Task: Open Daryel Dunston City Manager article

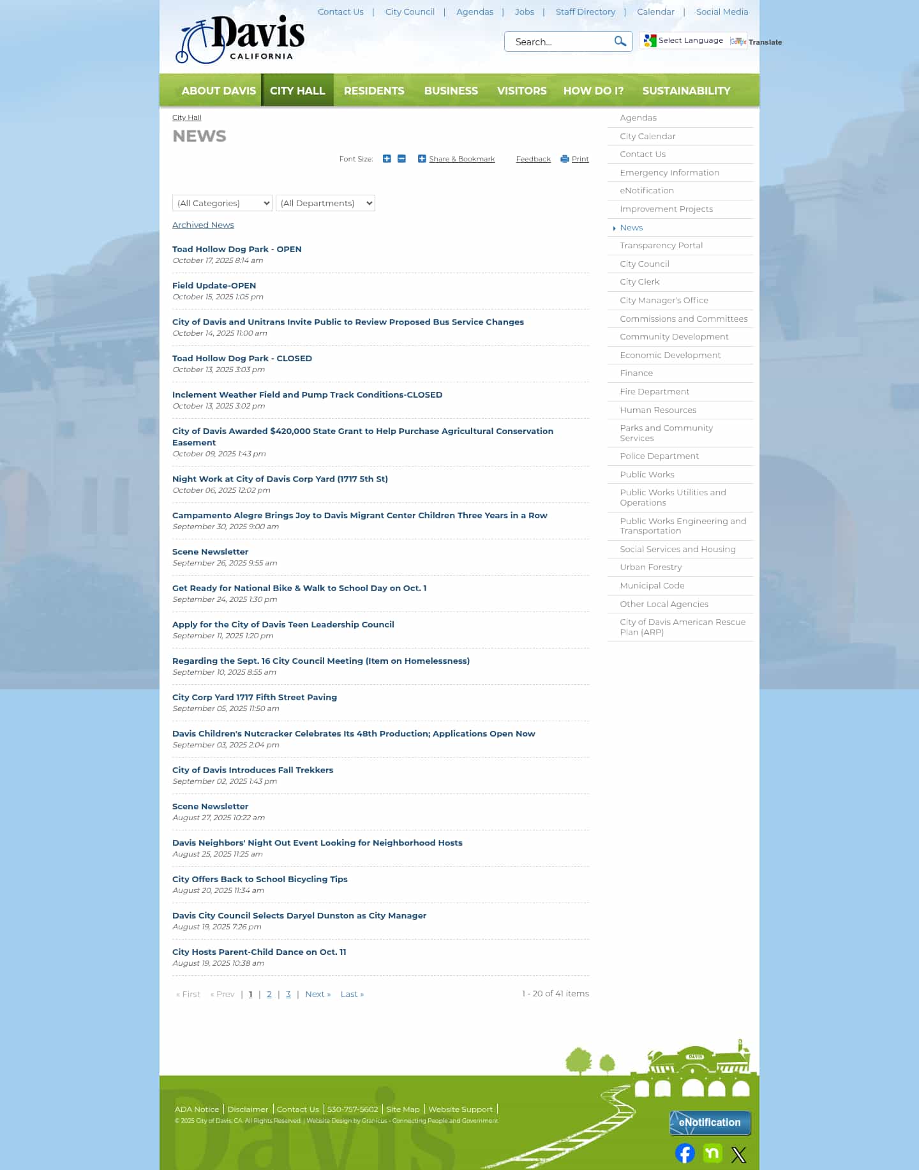Action: click(x=299, y=916)
